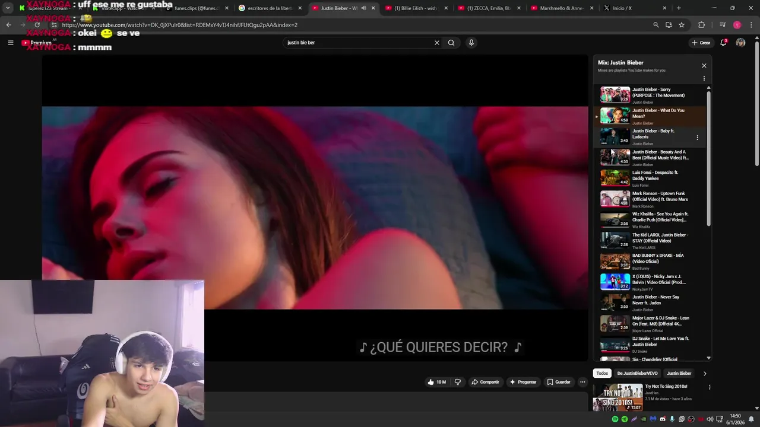This screenshot has height=427, width=760.
Task: Open the browser extensions puzzle icon
Action: click(701, 25)
